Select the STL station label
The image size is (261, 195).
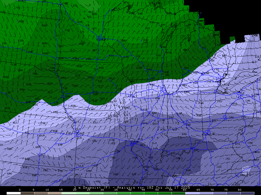[x=136, y=142]
